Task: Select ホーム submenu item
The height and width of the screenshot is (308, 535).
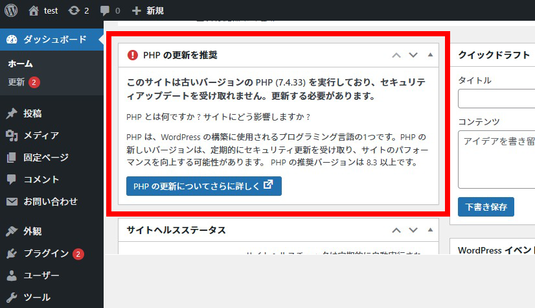Action: (21, 64)
